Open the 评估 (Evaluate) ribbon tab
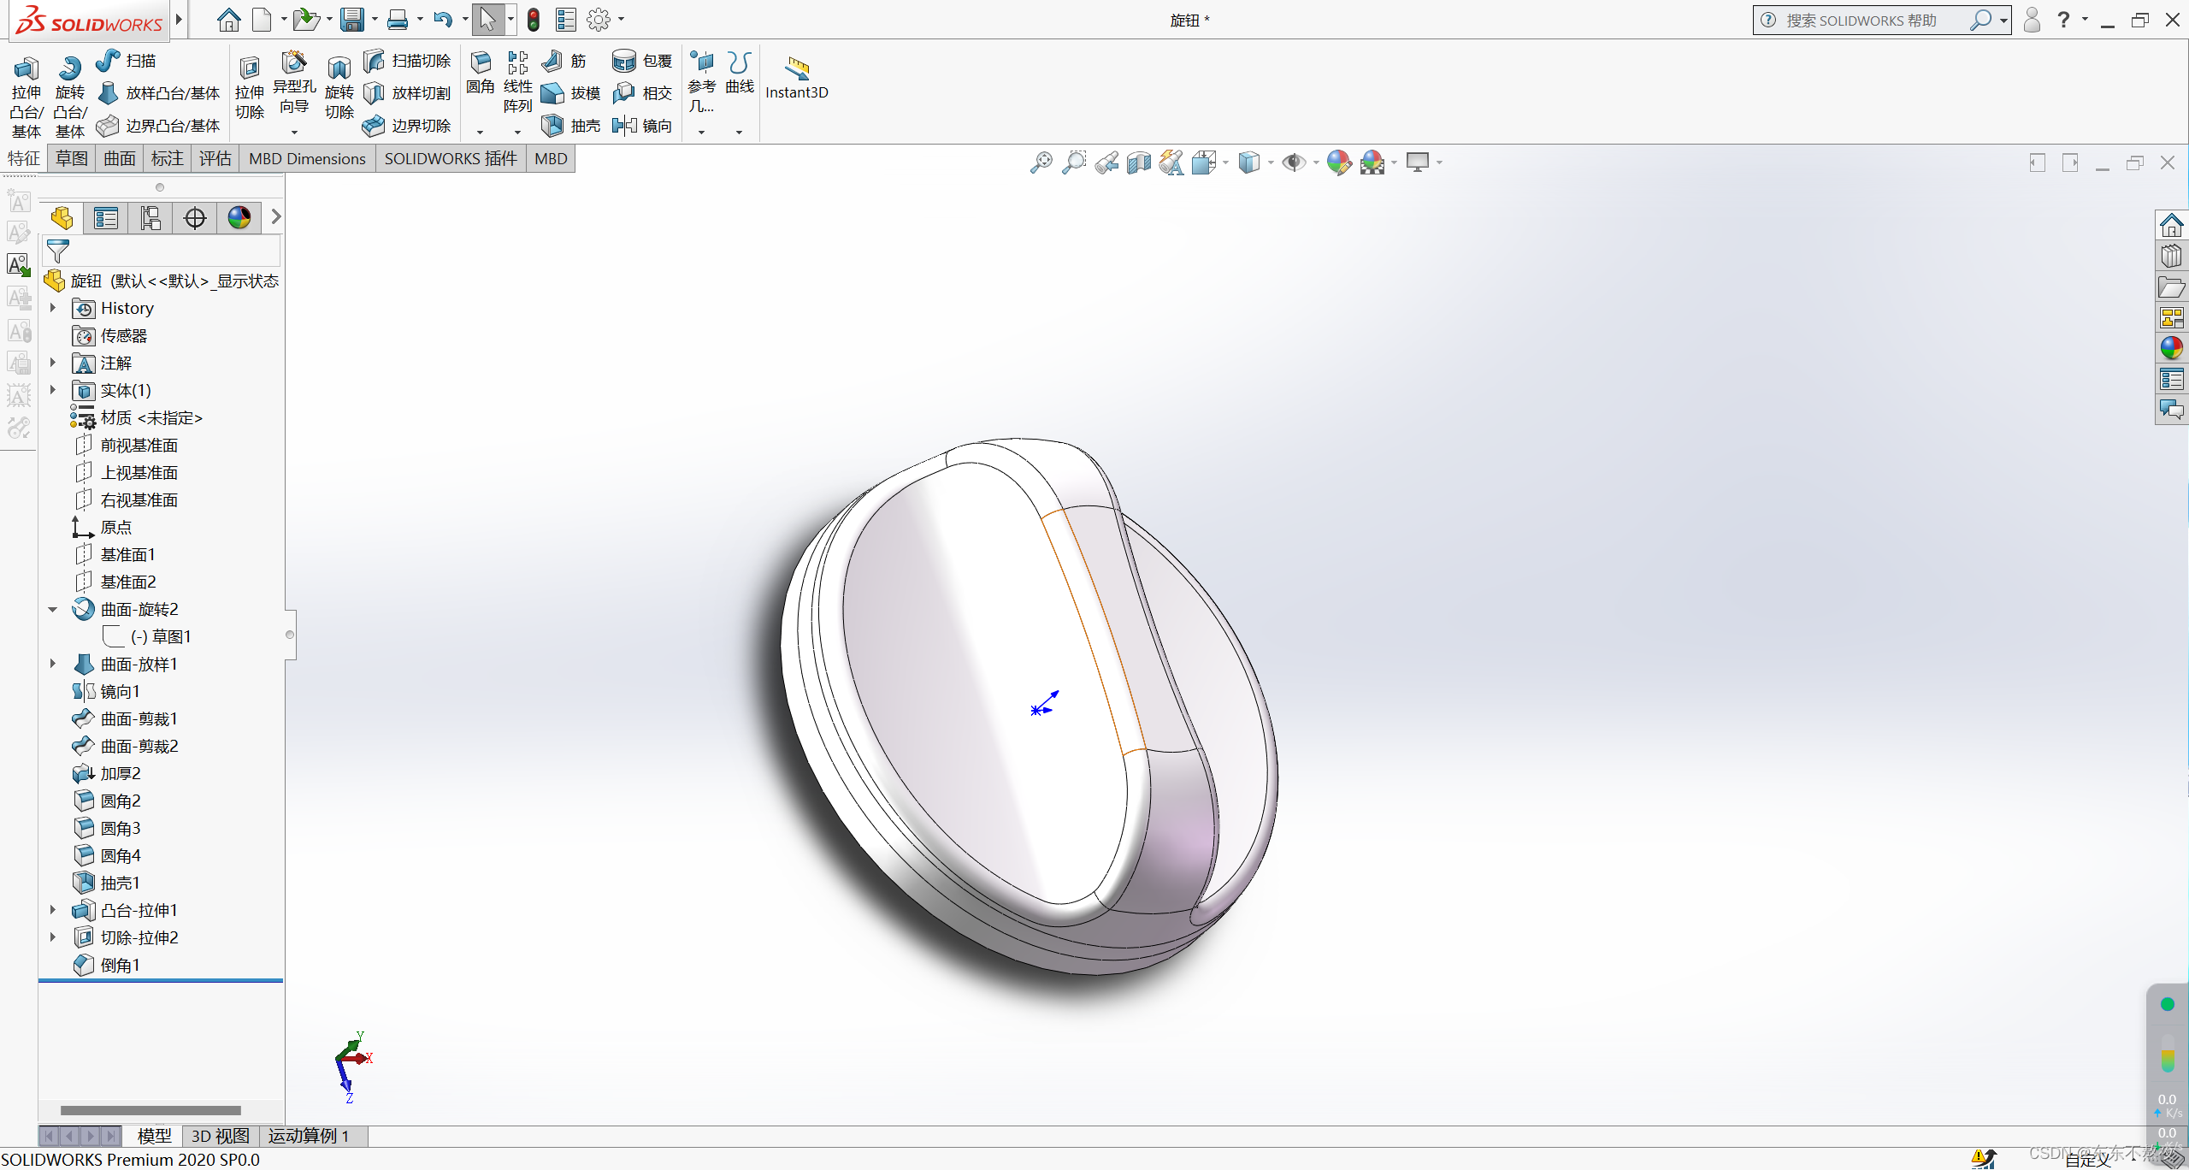Screen dimensions: 2189x1170 click(x=215, y=158)
